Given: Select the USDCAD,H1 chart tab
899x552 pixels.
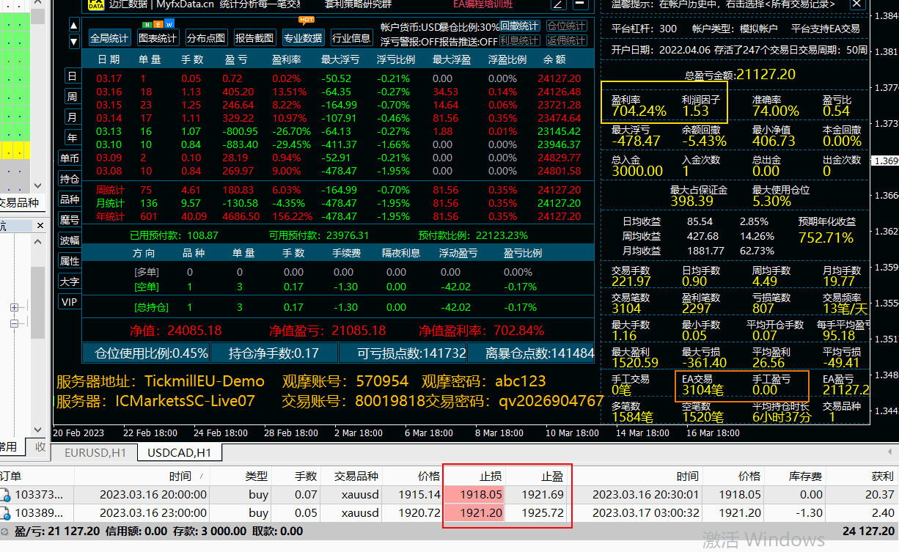Looking at the screenshot, I should pos(180,453).
